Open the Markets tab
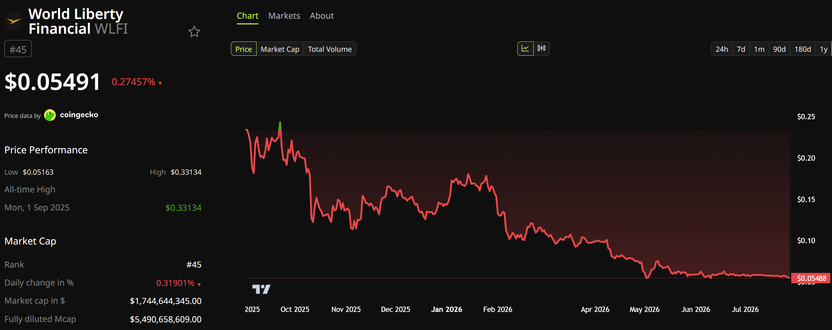Screen dimensions: 832x330 [x=284, y=16]
